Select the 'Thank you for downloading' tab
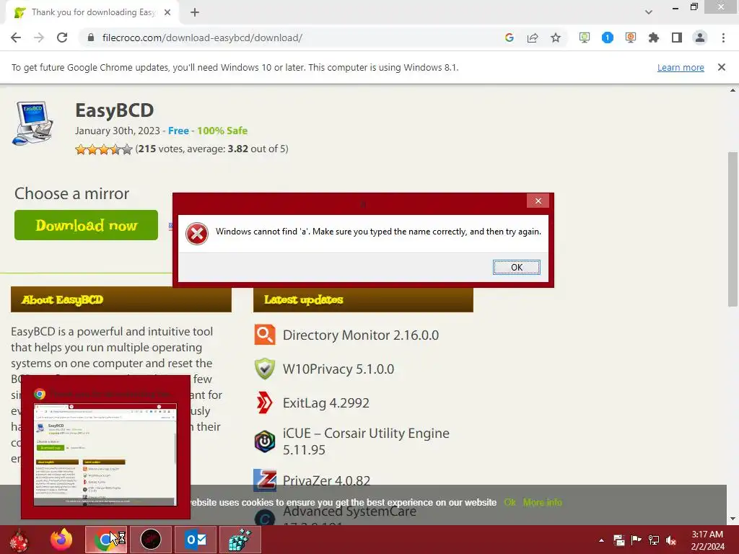739x554 pixels. (x=93, y=12)
